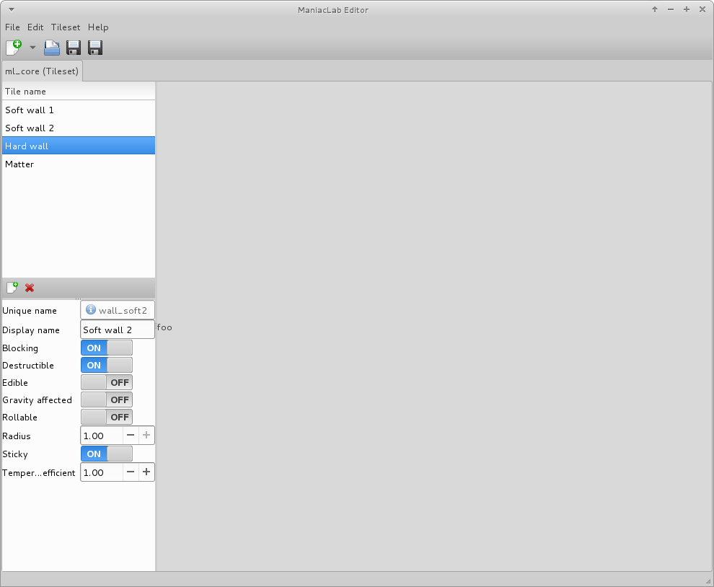Delete tile with the red X icon

tap(30, 287)
